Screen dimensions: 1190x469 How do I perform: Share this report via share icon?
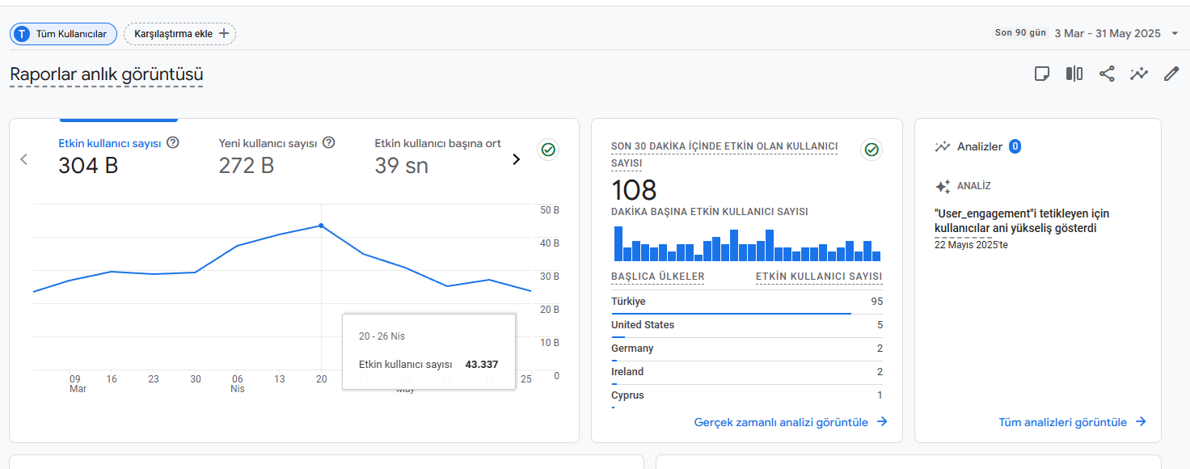[1107, 74]
